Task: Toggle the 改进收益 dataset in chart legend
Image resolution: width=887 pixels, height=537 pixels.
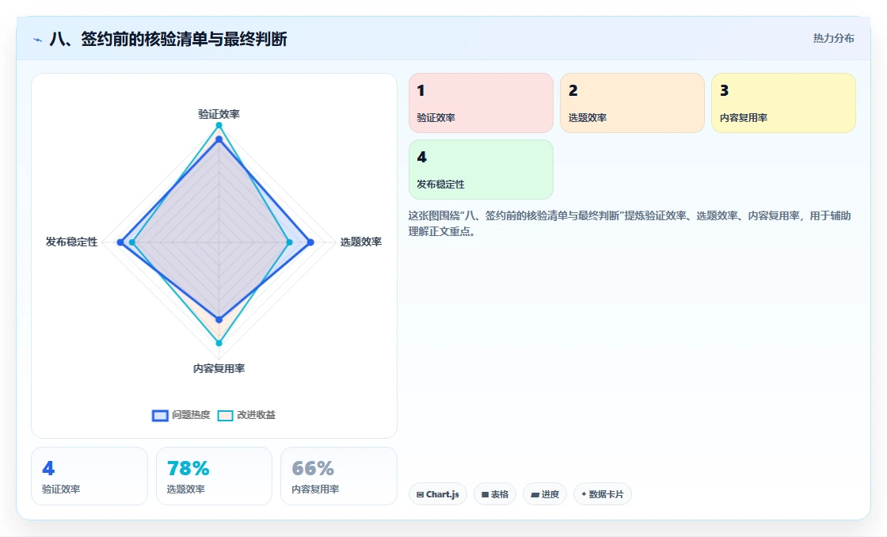Action: (246, 415)
